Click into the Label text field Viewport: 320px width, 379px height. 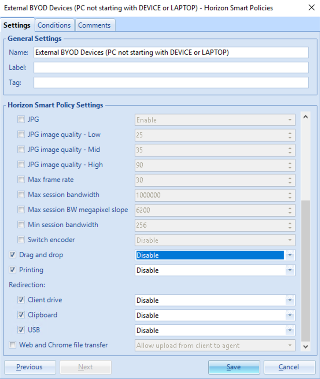coord(171,68)
